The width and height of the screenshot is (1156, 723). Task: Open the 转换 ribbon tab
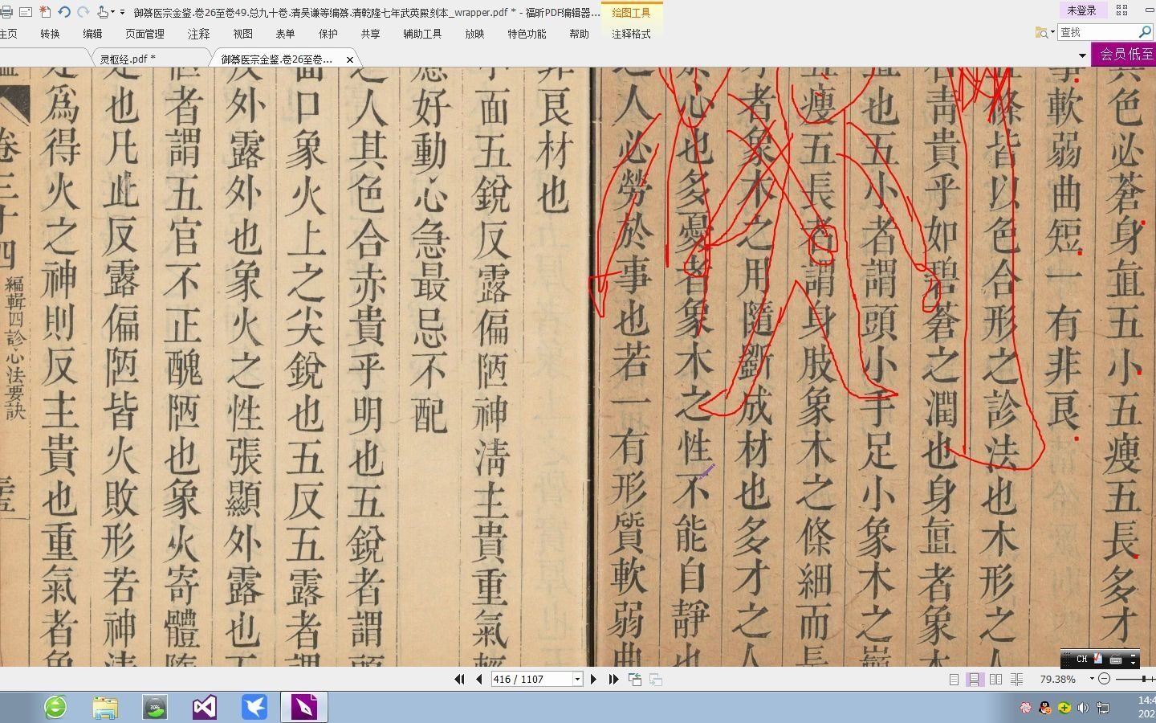[50, 34]
